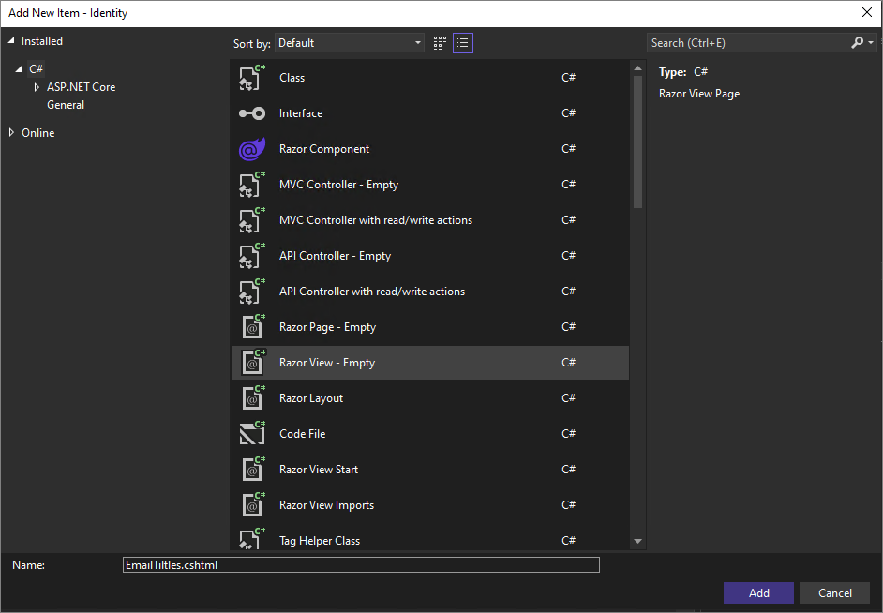Choose Razor Page - Empty template name
This screenshot has height=613, width=883.
(327, 327)
